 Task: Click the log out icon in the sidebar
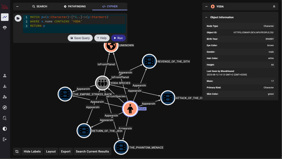coord(5,139)
